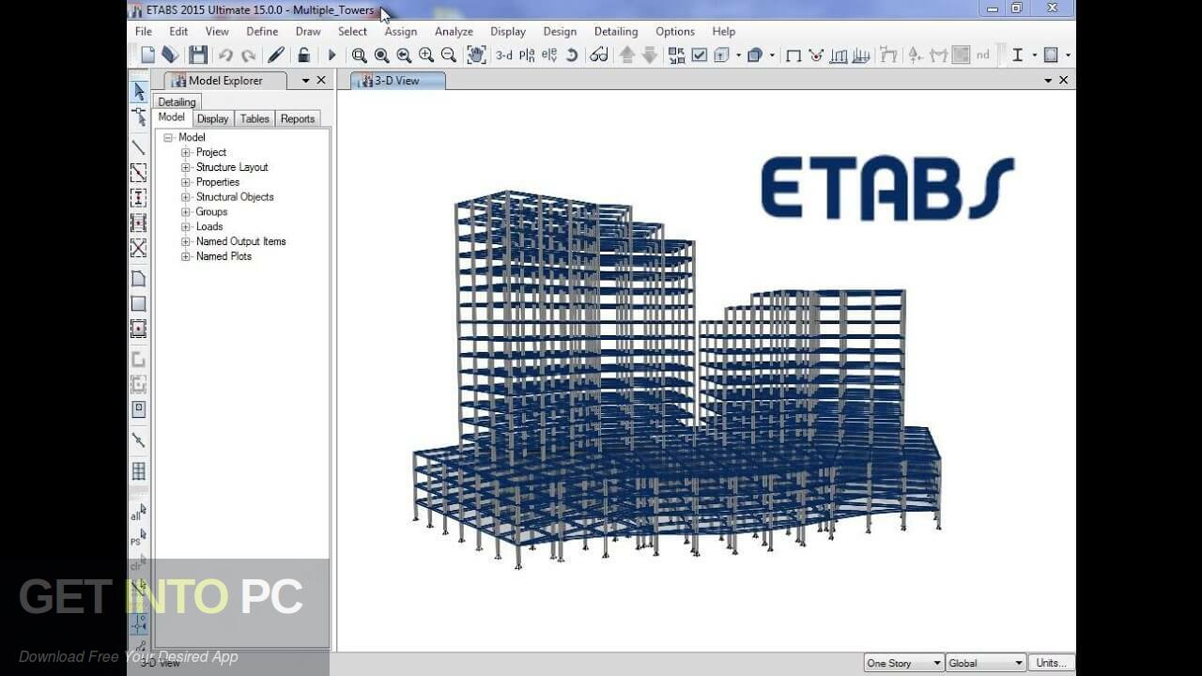This screenshot has width=1202, height=676.
Task: Select the draw rectangular floor tool
Action: click(139, 304)
